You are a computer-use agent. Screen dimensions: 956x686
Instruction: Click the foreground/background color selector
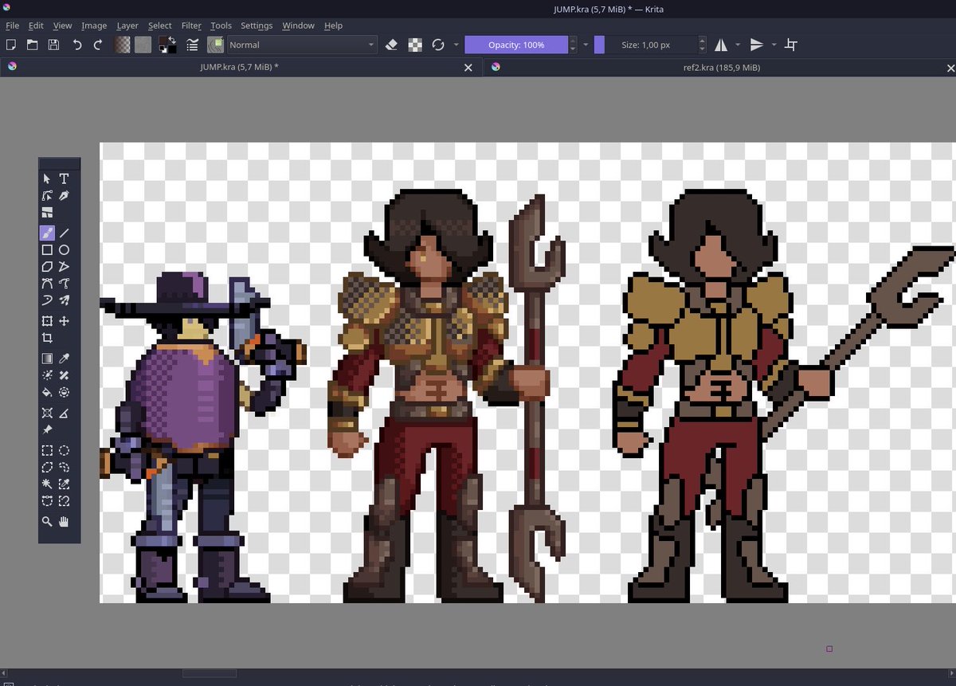pos(168,45)
